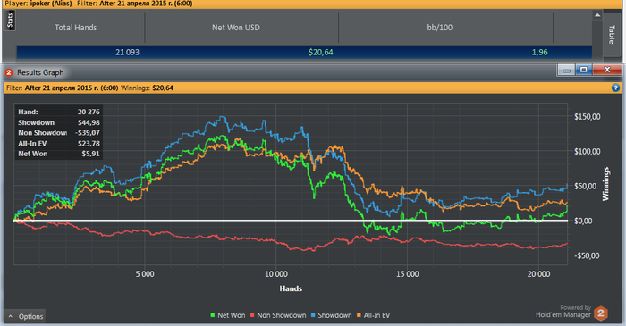Click the Player ipoker filter header
The width and height of the screenshot is (626, 326).
tap(98, 4)
